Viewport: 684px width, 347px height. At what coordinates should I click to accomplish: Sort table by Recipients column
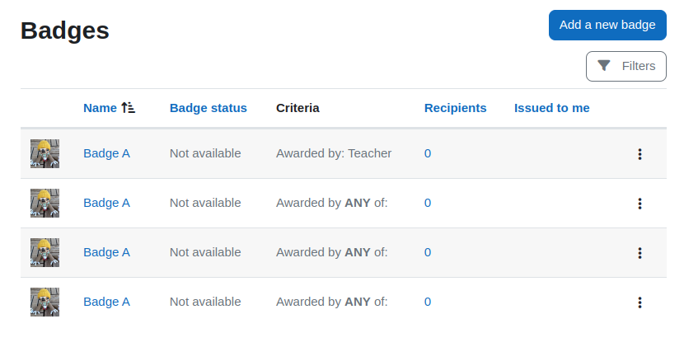click(456, 108)
